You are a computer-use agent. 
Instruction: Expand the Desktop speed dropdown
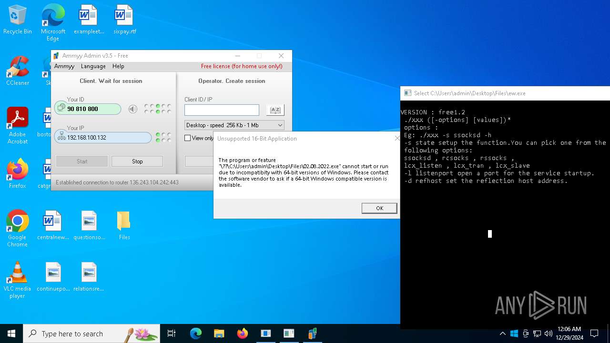click(x=234, y=125)
